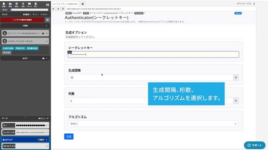Expand arrow on task step 1

pos(46,33)
